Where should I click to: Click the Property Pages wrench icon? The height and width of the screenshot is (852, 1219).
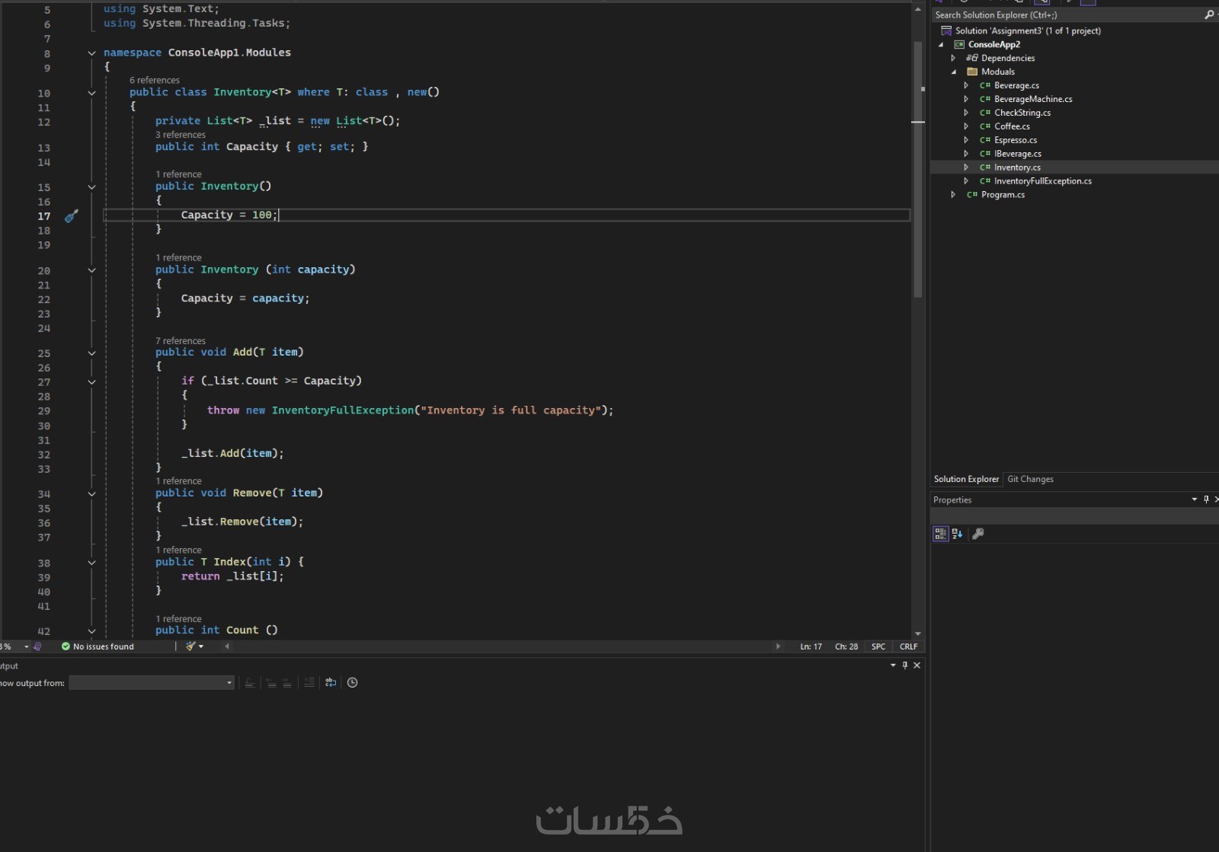[978, 534]
